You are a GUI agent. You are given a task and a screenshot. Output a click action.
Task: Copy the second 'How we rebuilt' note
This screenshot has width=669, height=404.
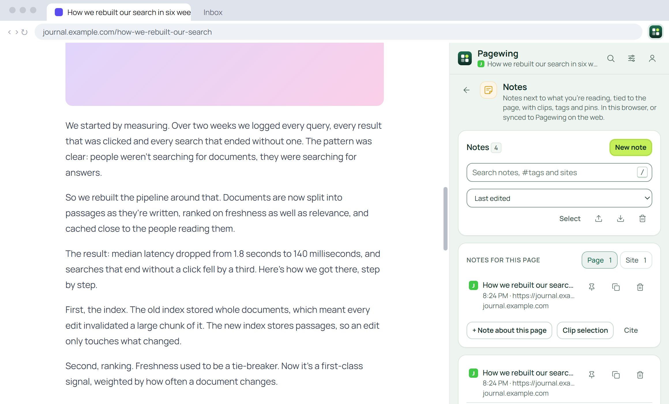[x=616, y=375]
